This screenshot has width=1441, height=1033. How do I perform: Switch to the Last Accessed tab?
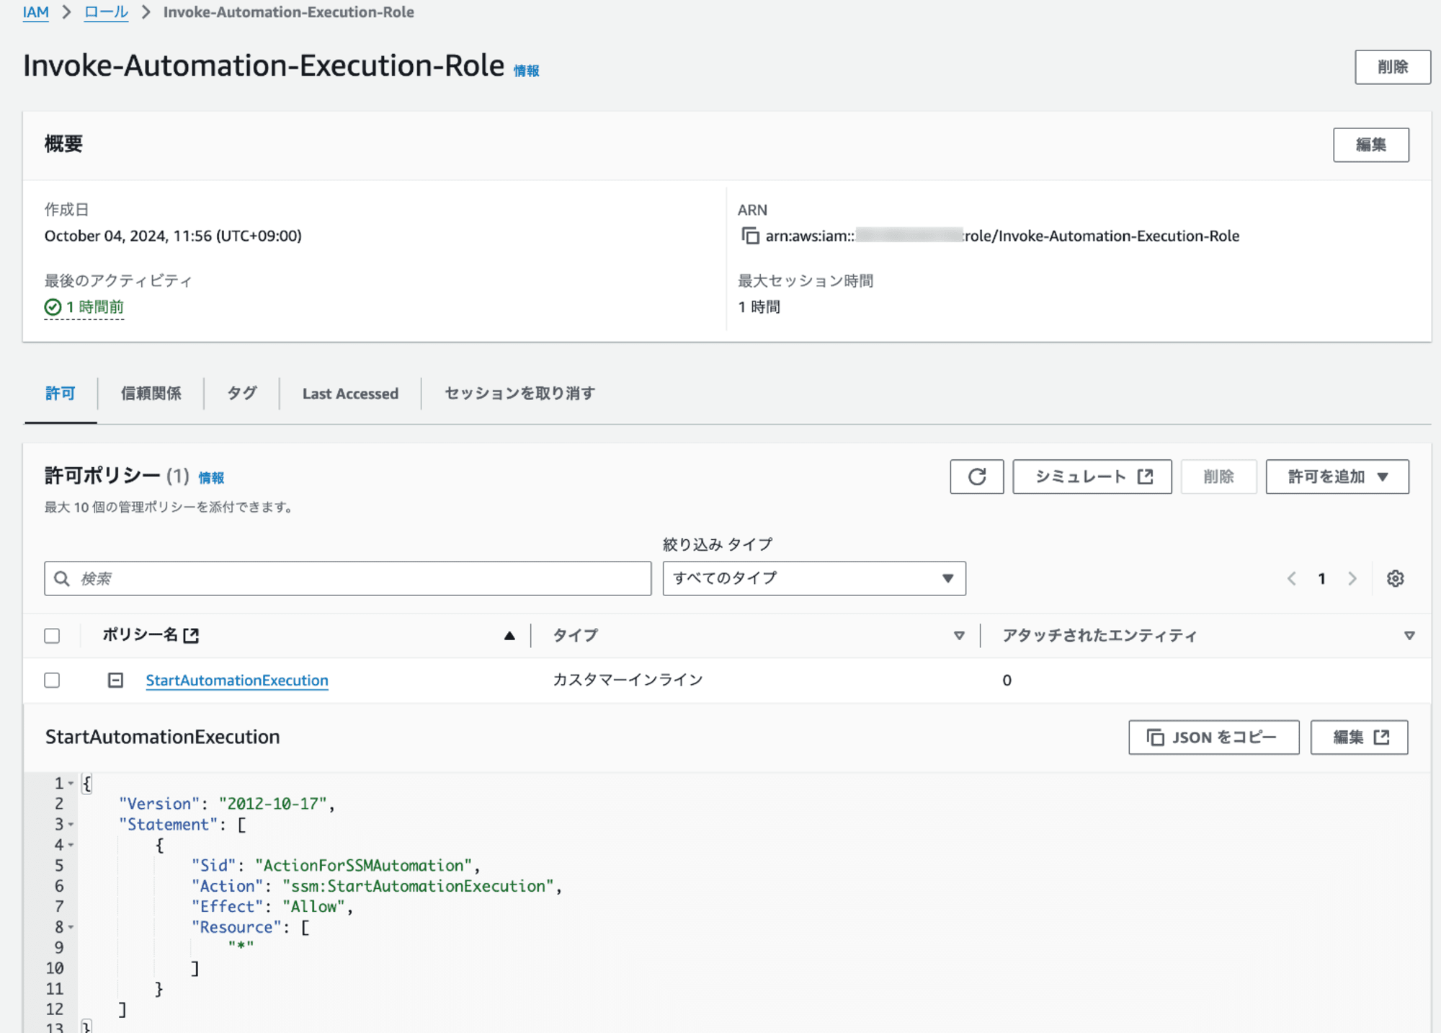coord(350,394)
